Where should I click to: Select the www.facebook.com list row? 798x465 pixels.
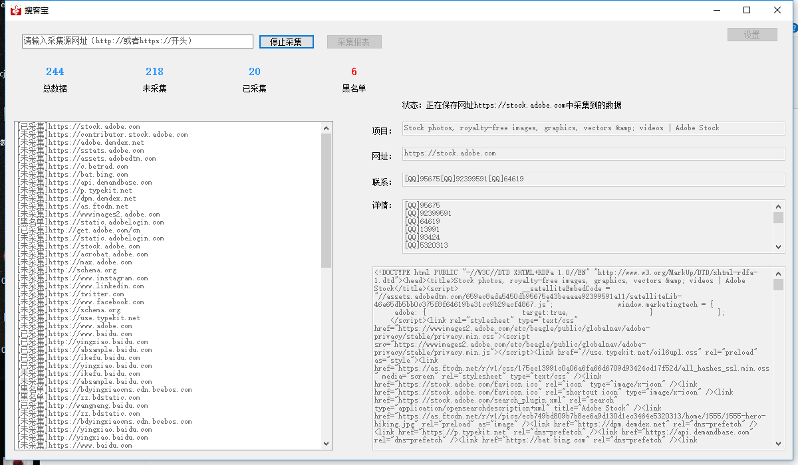(169, 302)
